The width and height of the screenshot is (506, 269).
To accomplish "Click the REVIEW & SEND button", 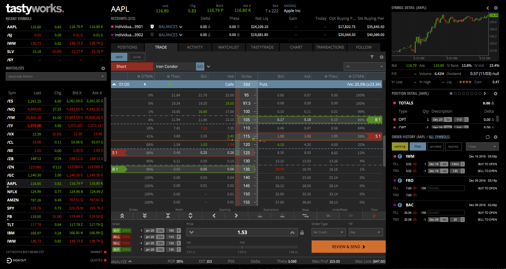I will (348, 246).
